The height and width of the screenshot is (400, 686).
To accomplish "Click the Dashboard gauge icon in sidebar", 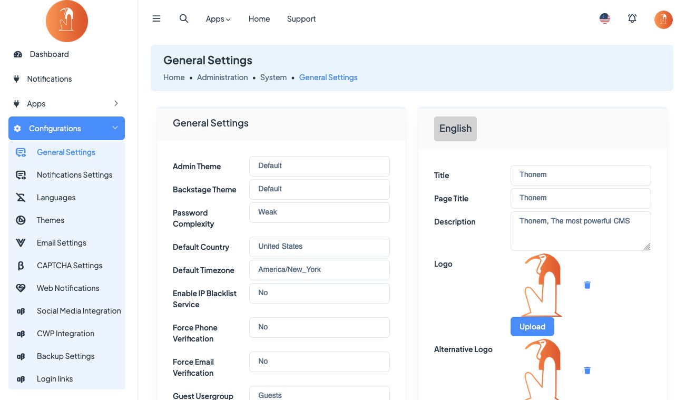I will coord(18,54).
